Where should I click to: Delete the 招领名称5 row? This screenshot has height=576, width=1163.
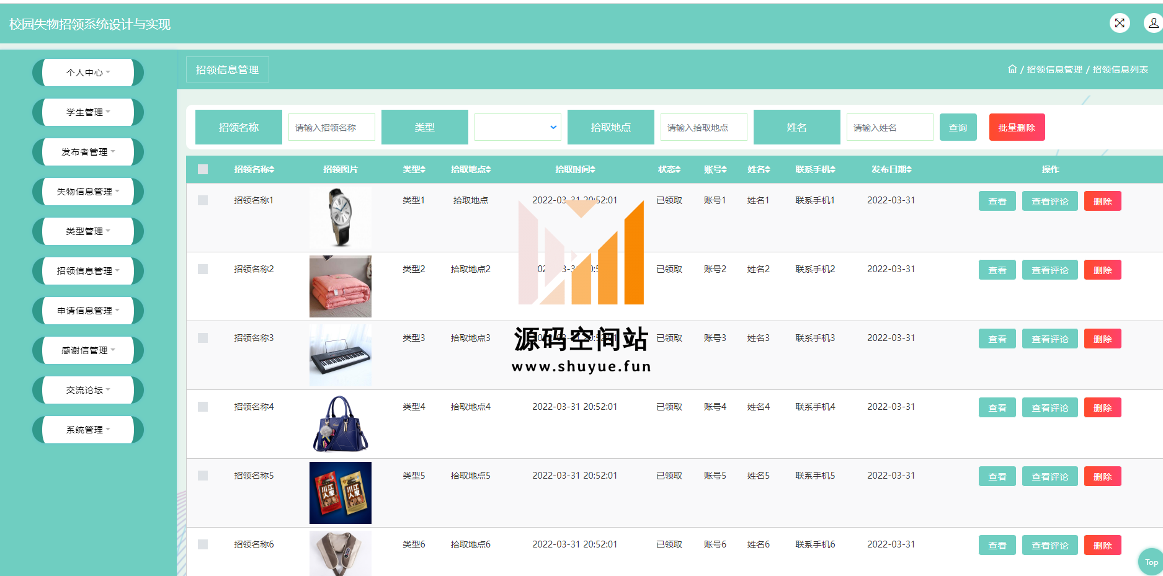(x=1103, y=476)
